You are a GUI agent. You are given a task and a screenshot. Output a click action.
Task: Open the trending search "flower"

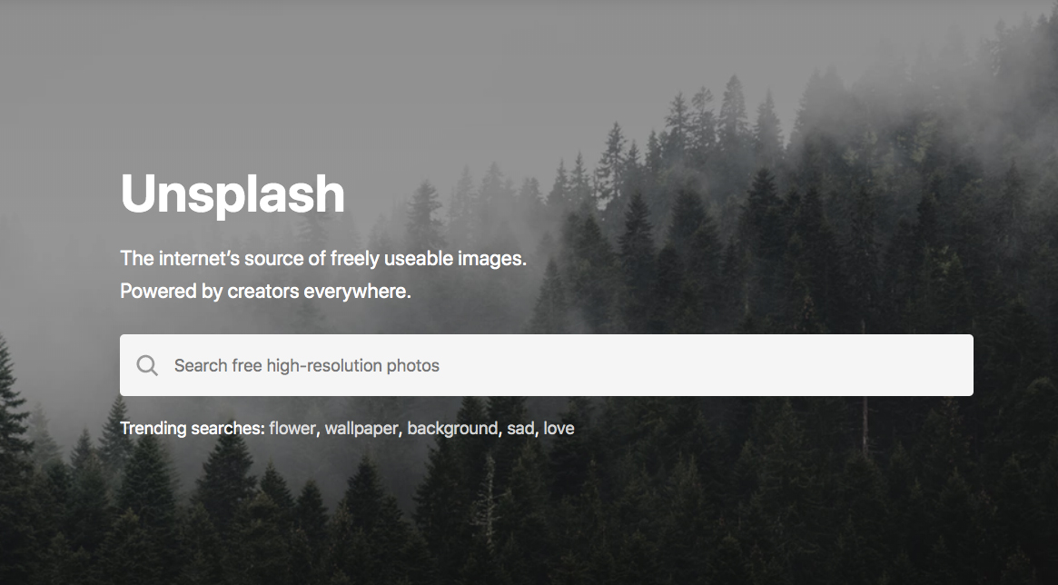[292, 429]
